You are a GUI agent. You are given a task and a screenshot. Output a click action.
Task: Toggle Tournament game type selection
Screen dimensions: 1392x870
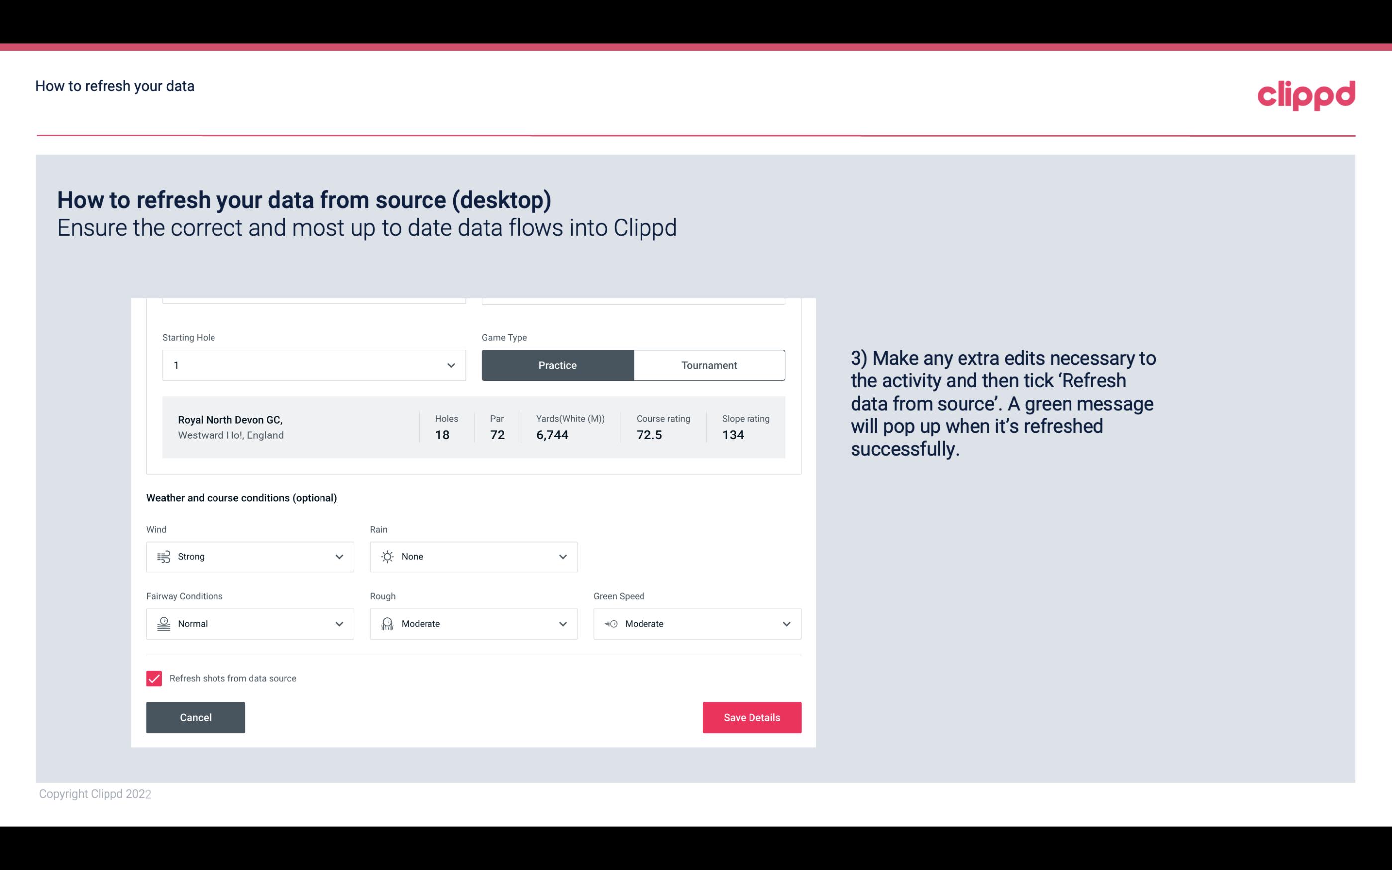coord(709,365)
